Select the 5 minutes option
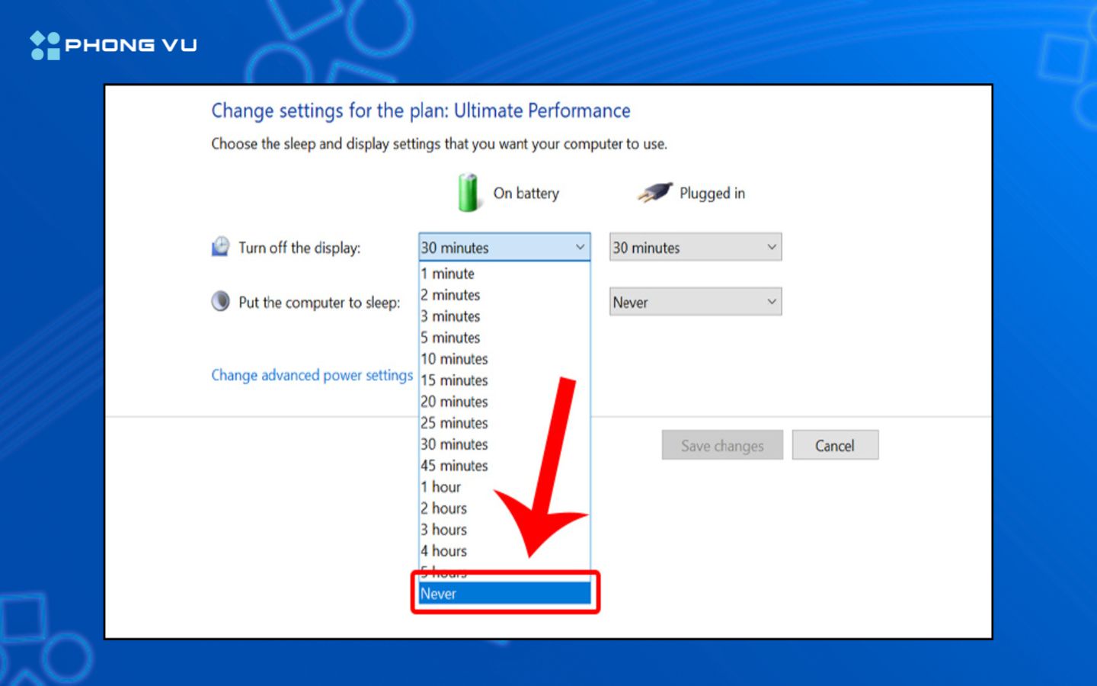This screenshot has height=686, width=1097. pos(451,338)
